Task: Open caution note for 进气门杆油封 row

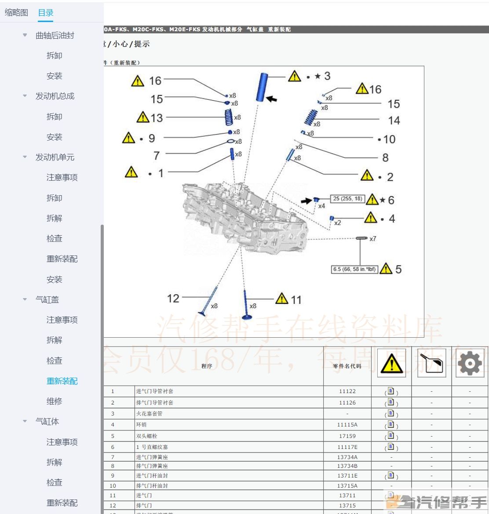Action: tap(390, 475)
